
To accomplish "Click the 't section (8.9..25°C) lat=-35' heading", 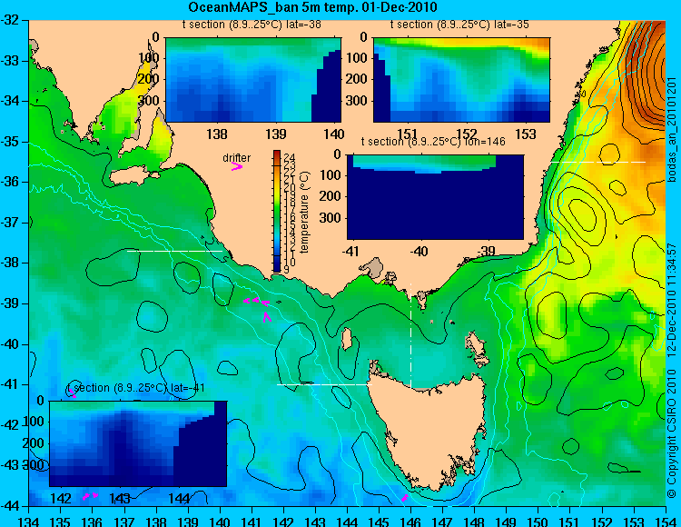I will [x=459, y=25].
